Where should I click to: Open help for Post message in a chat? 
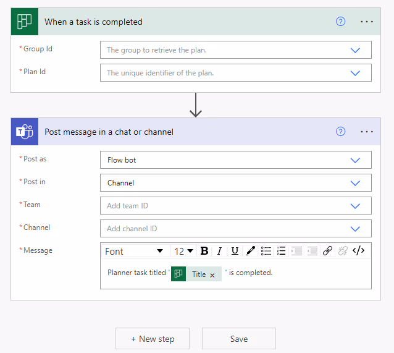point(340,132)
